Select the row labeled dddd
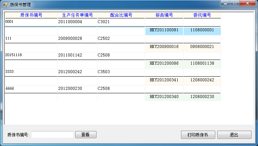This screenshot has width=258, height=146. click(31, 88)
